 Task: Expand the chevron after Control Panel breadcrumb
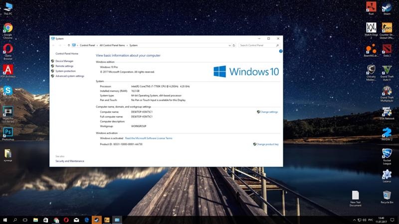[97, 45]
